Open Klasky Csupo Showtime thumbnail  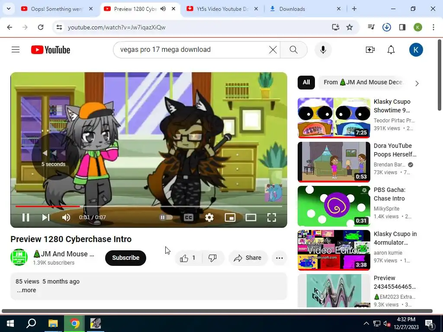click(334, 118)
